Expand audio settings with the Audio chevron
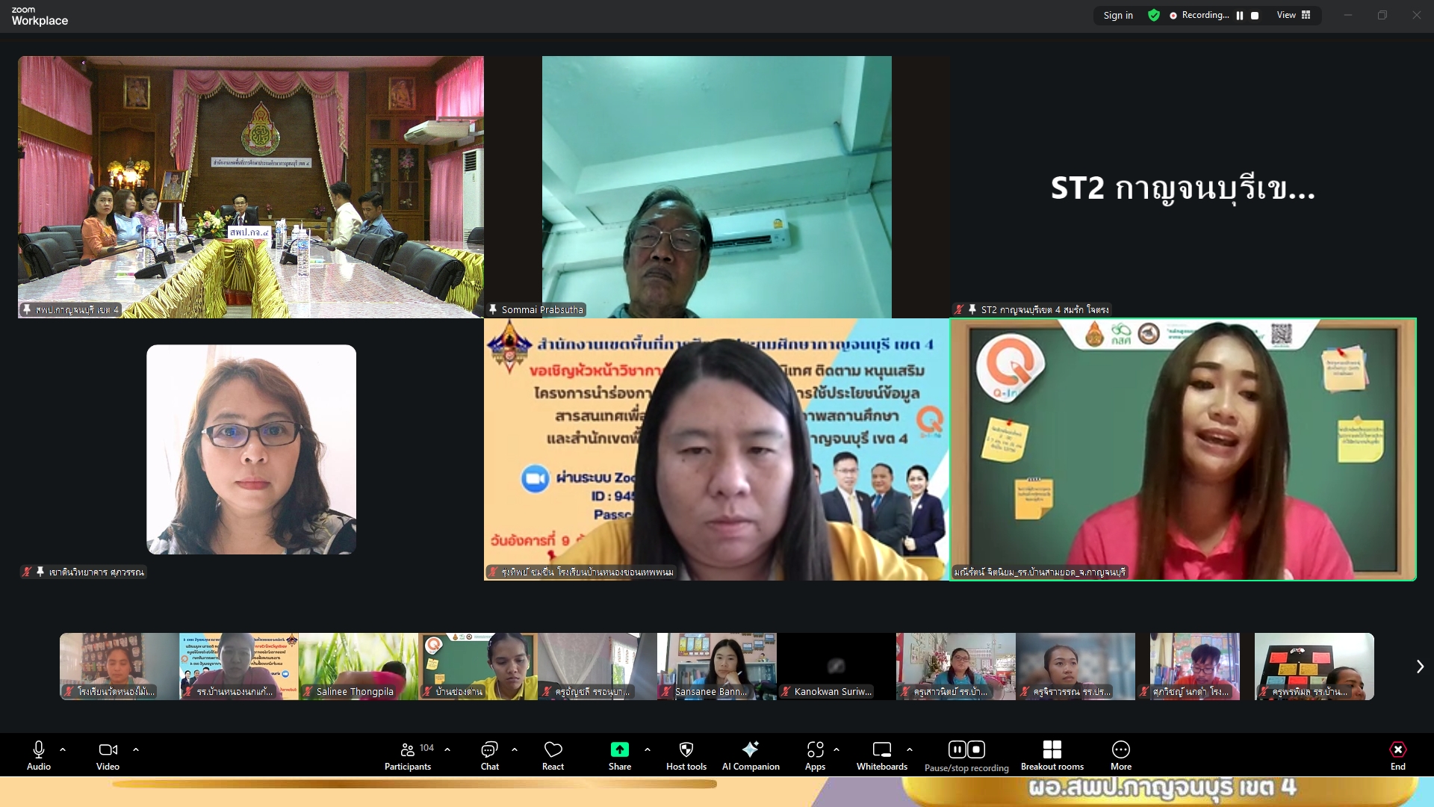This screenshot has width=1434, height=807. [x=63, y=749]
